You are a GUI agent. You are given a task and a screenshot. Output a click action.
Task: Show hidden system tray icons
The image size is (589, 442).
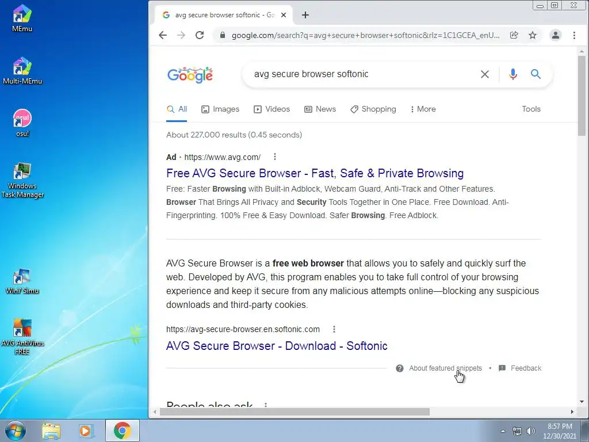click(503, 431)
